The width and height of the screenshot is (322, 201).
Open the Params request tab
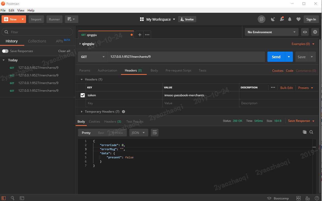click(85, 70)
